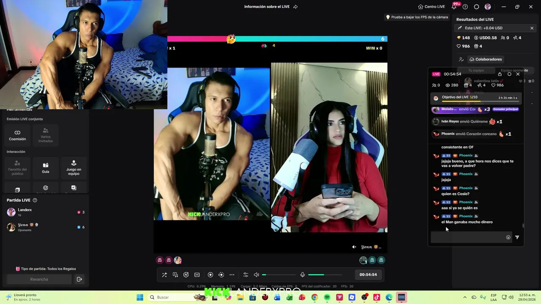Open Google Chrome from the taskbar

coord(314,297)
